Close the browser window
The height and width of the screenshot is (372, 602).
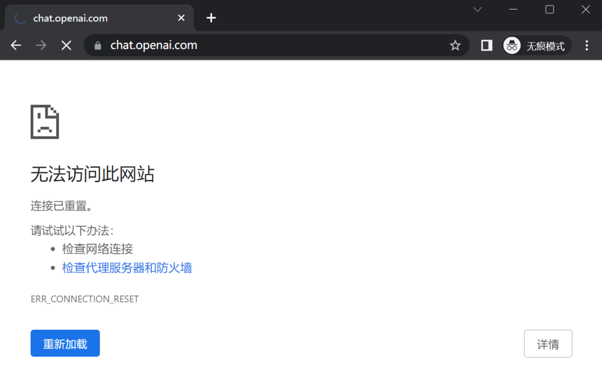[x=585, y=9]
